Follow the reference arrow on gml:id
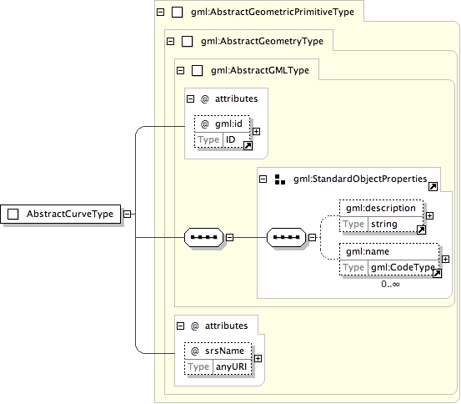Image resolution: width=461 pixels, height=404 pixels. click(248, 146)
